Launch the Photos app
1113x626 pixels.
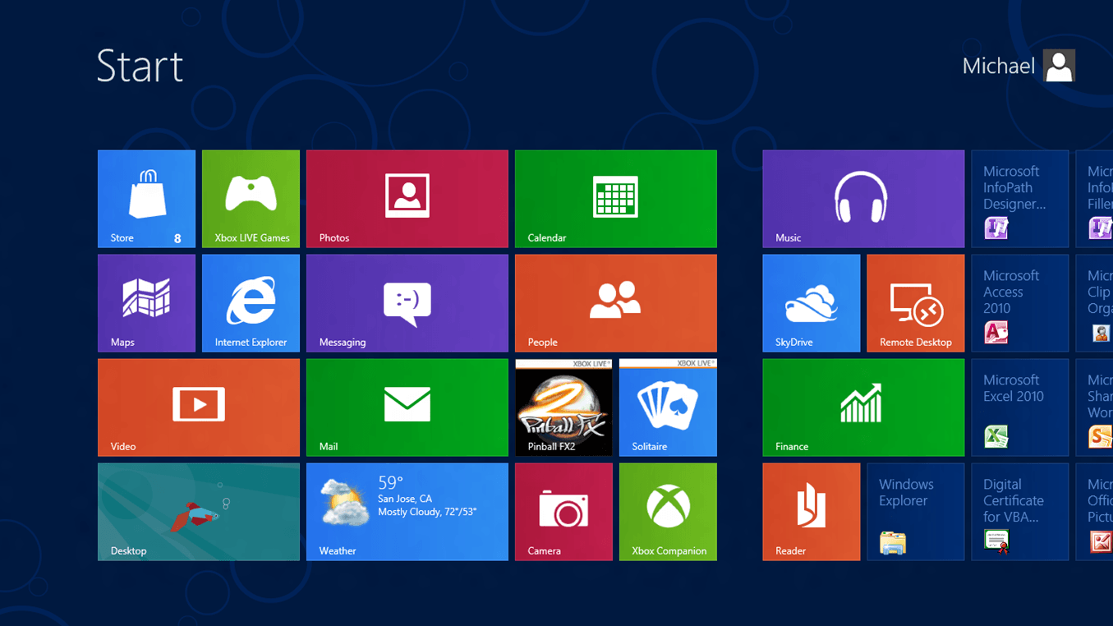[407, 198]
